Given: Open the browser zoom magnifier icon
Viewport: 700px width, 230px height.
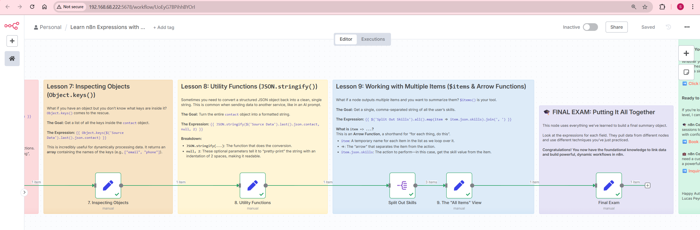Looking at the screenshot, I should (634, 7).
